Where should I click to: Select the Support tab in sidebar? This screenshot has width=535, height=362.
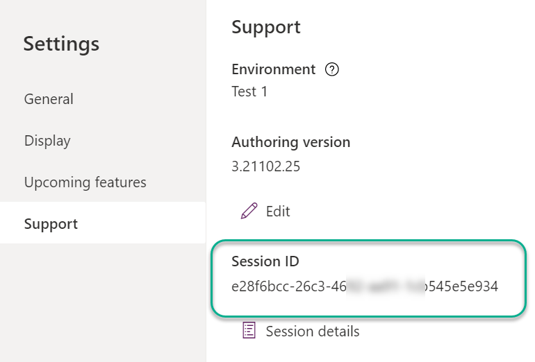click(x=103, y=223)
